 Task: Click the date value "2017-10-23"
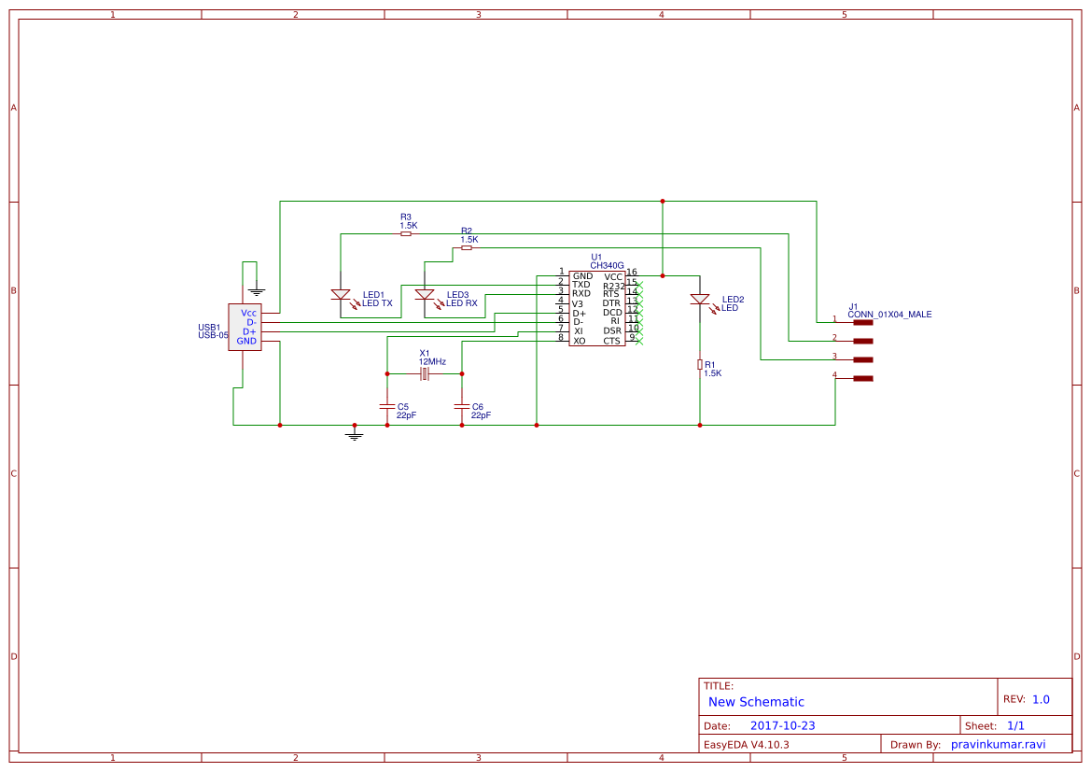point(783,726)
